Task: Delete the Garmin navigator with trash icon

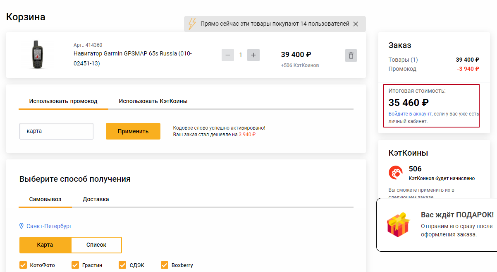Action: click(351, 55)
